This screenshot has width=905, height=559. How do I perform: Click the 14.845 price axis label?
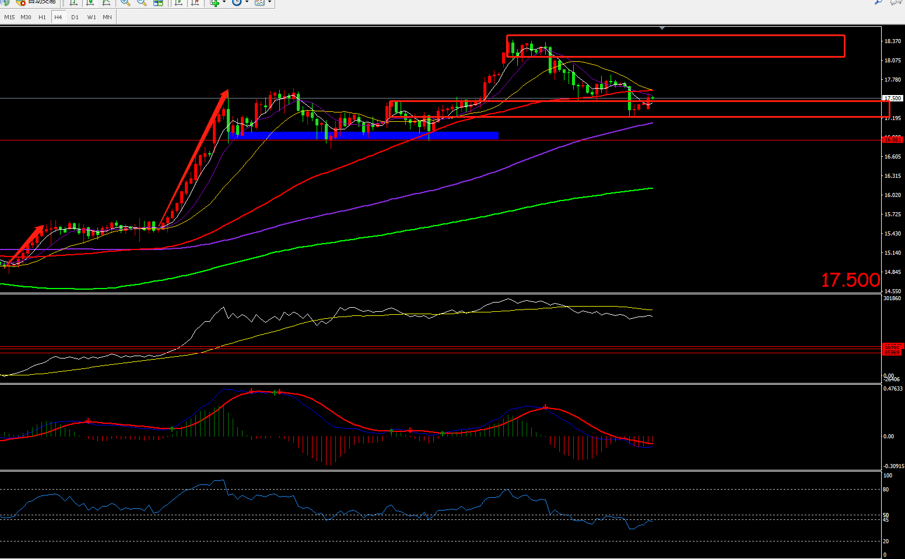pos(892,272)
